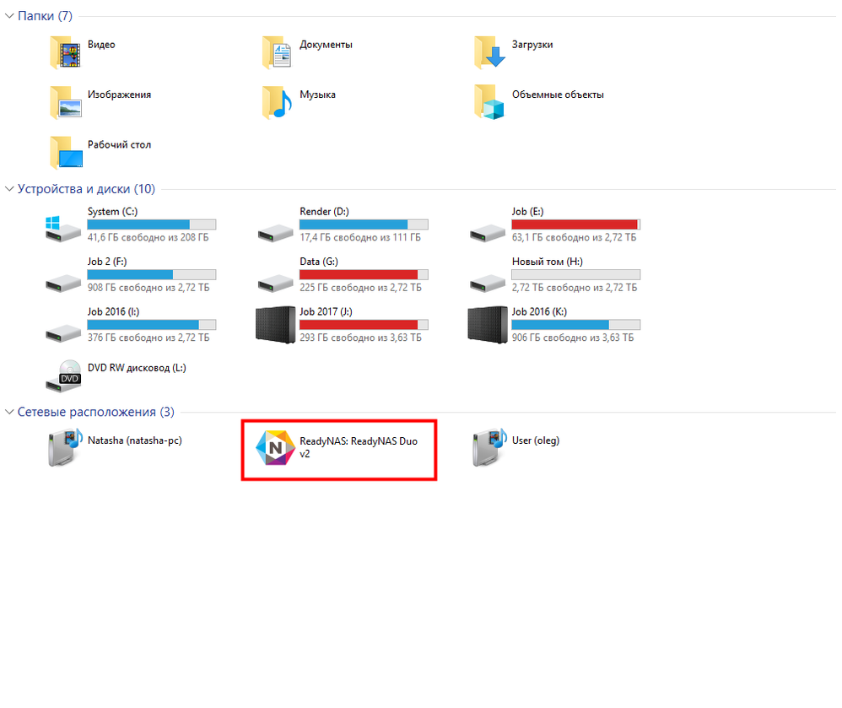The image size is (842, 708).
Task: Click the Музыка folder label
Action: pos(317,95)
